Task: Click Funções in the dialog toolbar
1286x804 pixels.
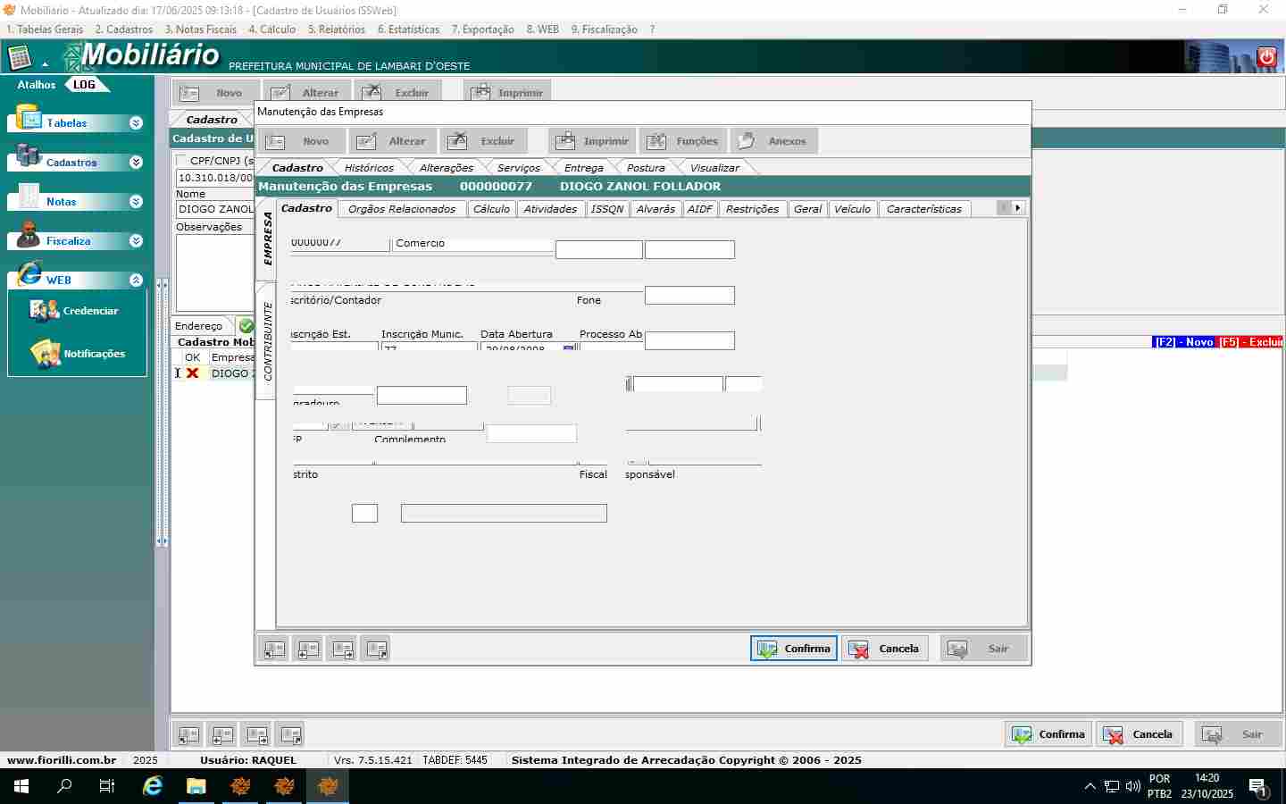Action: pos(683,141)
